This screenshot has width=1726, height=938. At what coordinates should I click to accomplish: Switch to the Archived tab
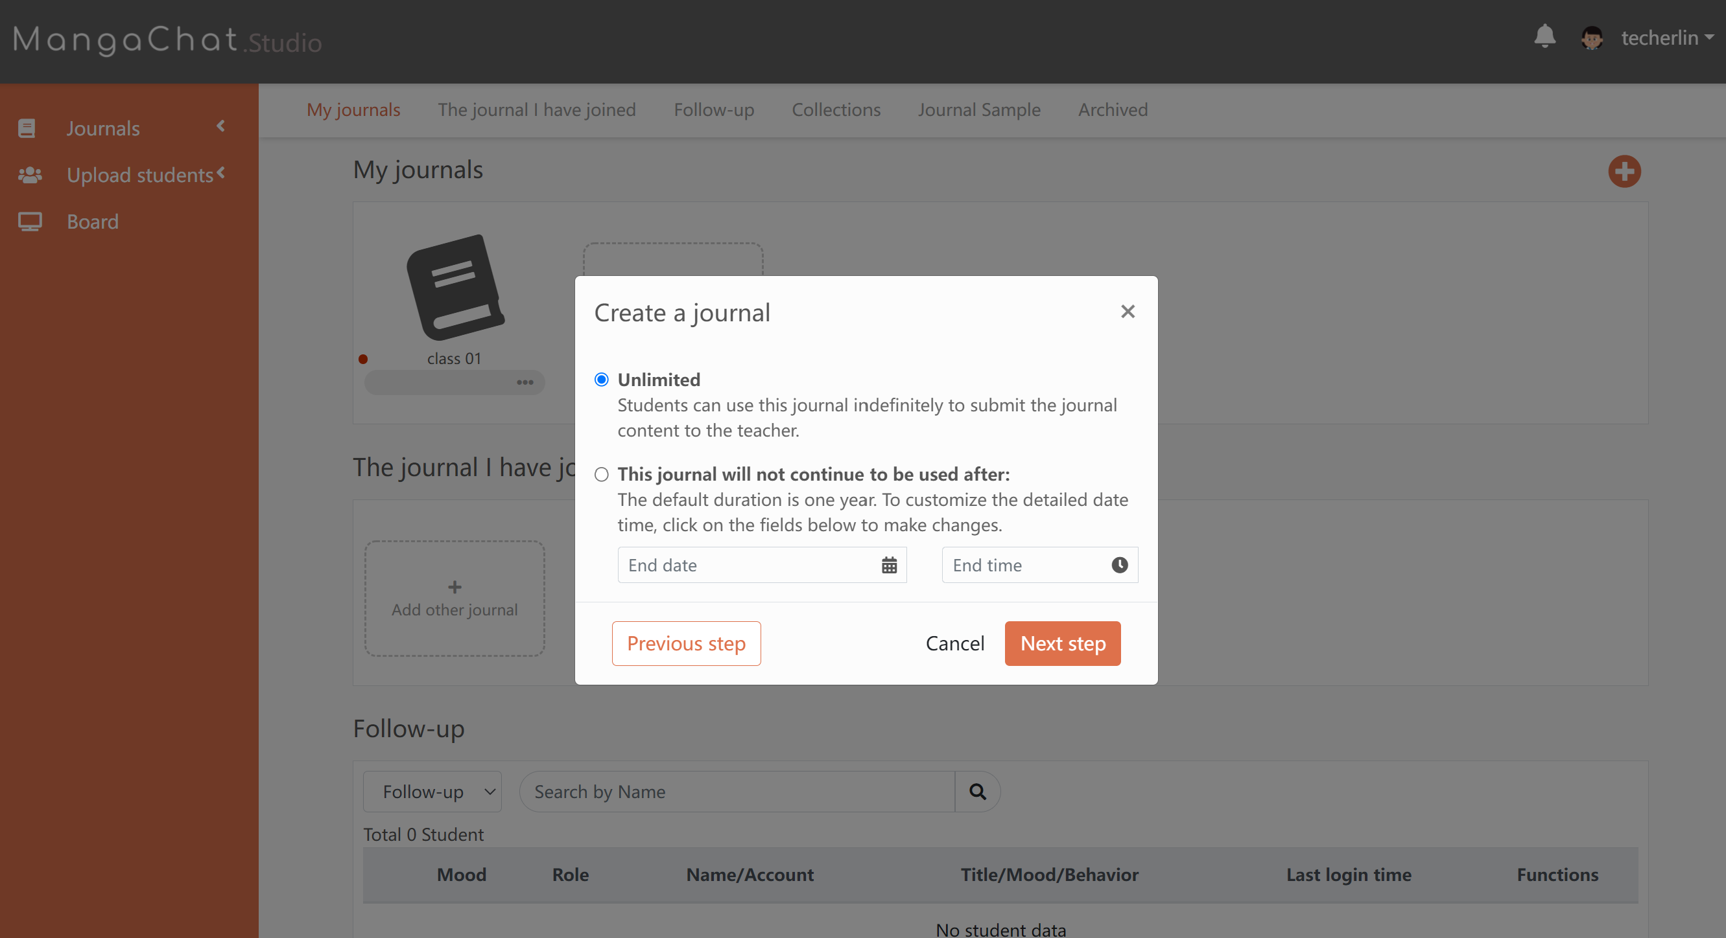coord(1112,110)
